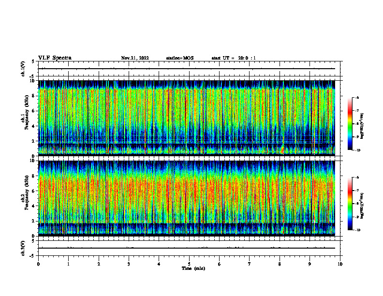This screenshot has width=383, height=296.
Task: Click the "-10" tick on ch.1 color bar
Action: 358,150
